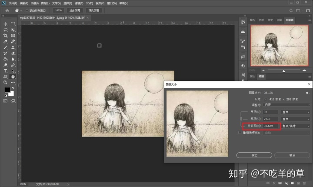Select the Move tool

(x=5, y=24)
